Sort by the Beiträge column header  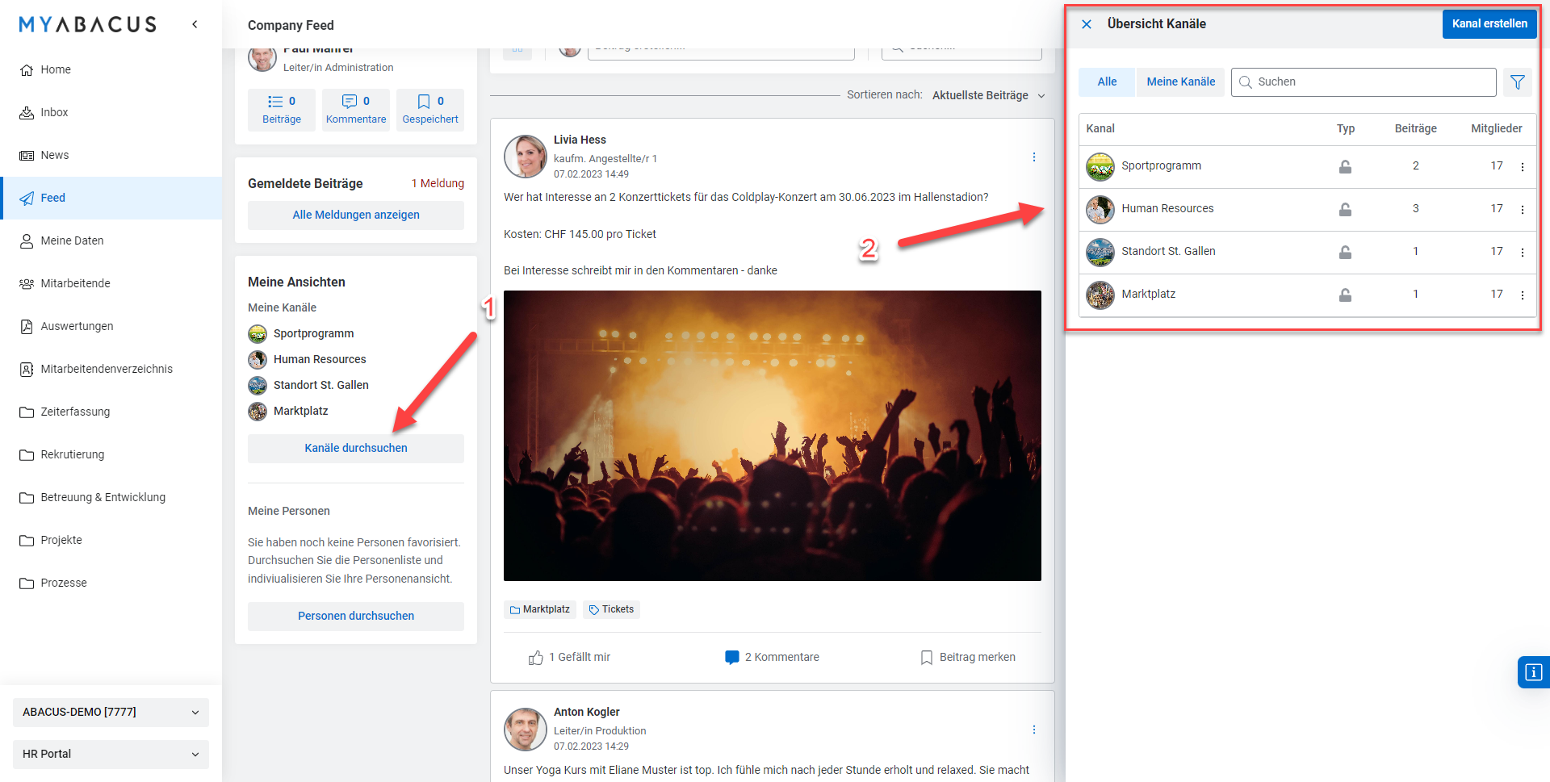(x=1415, y=128)
